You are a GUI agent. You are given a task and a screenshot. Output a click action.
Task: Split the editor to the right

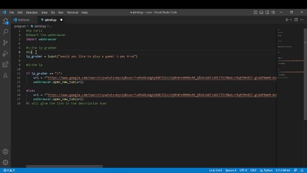[296, 20]
